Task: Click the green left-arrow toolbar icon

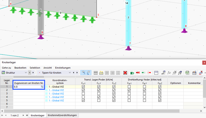Action: coord(143,73)
